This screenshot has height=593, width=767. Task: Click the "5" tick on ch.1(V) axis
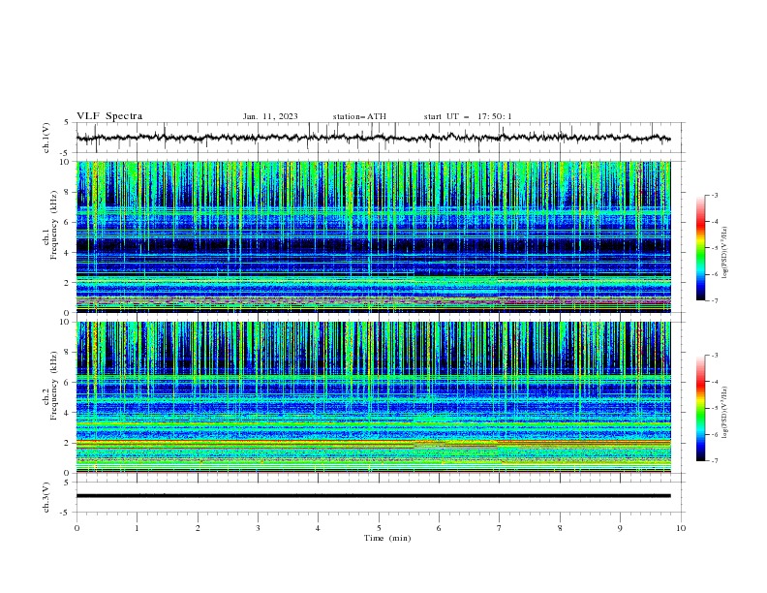67,123
